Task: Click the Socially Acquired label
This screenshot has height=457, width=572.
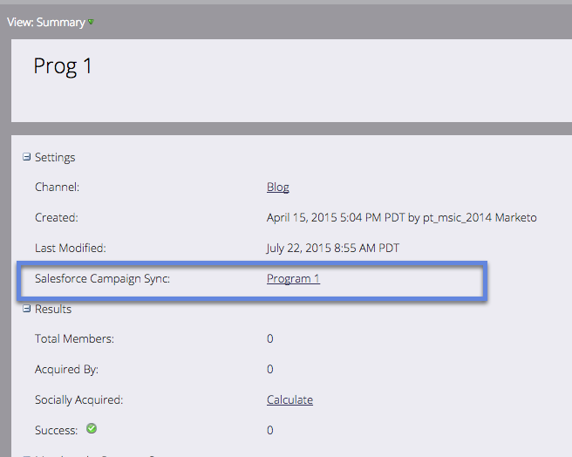Action: (x=78, y=399)
